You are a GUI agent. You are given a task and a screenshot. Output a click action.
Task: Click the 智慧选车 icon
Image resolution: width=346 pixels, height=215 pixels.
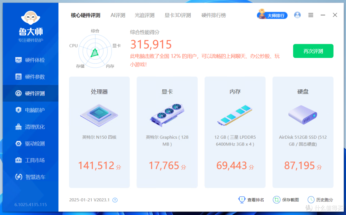[x=19, y=177]
